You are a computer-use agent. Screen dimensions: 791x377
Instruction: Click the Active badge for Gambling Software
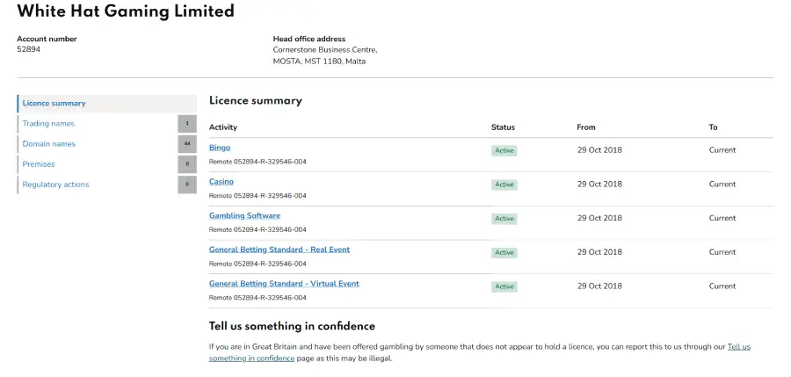pos(504,219)
